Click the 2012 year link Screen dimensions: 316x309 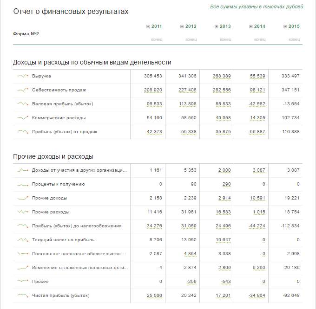(191, 26)
